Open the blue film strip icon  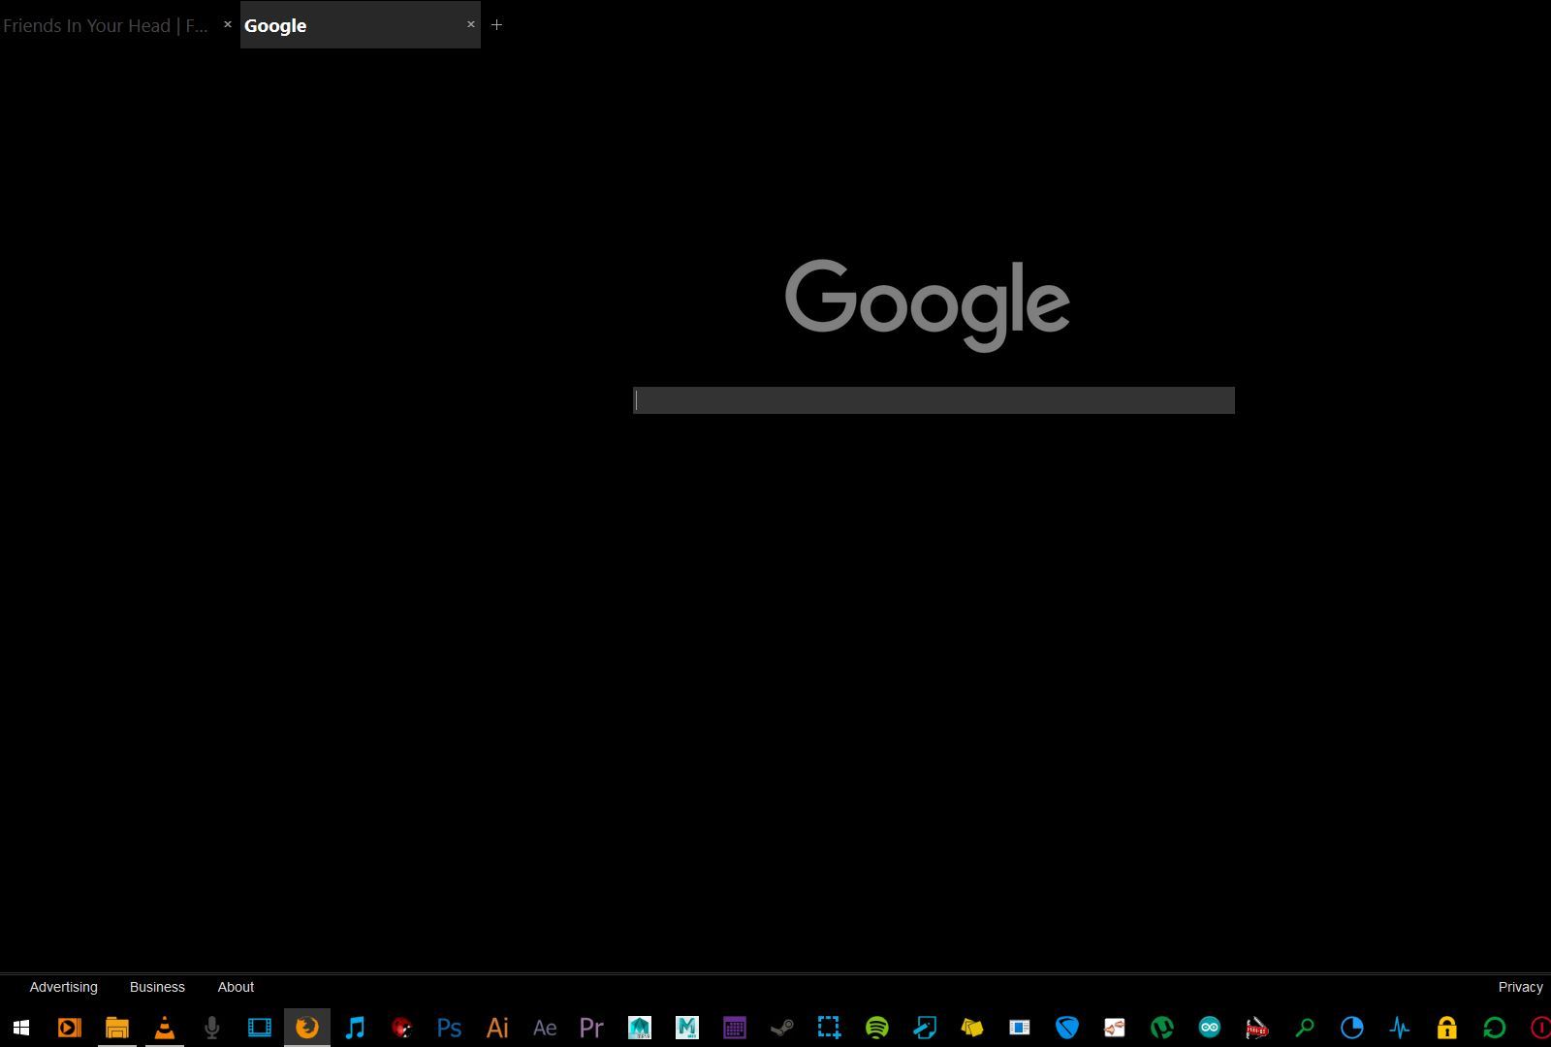(260, 1028)
